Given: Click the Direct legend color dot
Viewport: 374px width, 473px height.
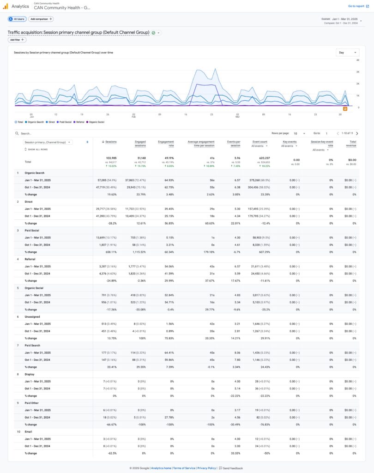Looking at the screenshot, I should click(x=48, y=122).
